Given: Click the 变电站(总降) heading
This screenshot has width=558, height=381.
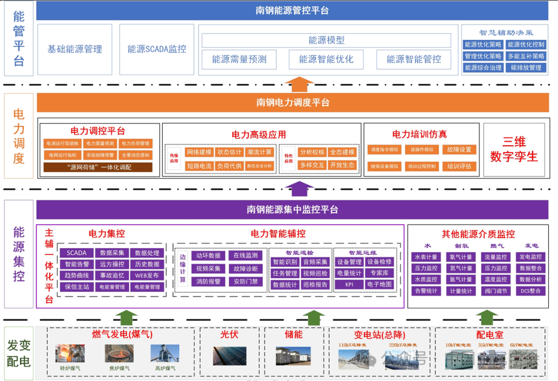Looking at the screenshot, I should (x=379, y=335).
